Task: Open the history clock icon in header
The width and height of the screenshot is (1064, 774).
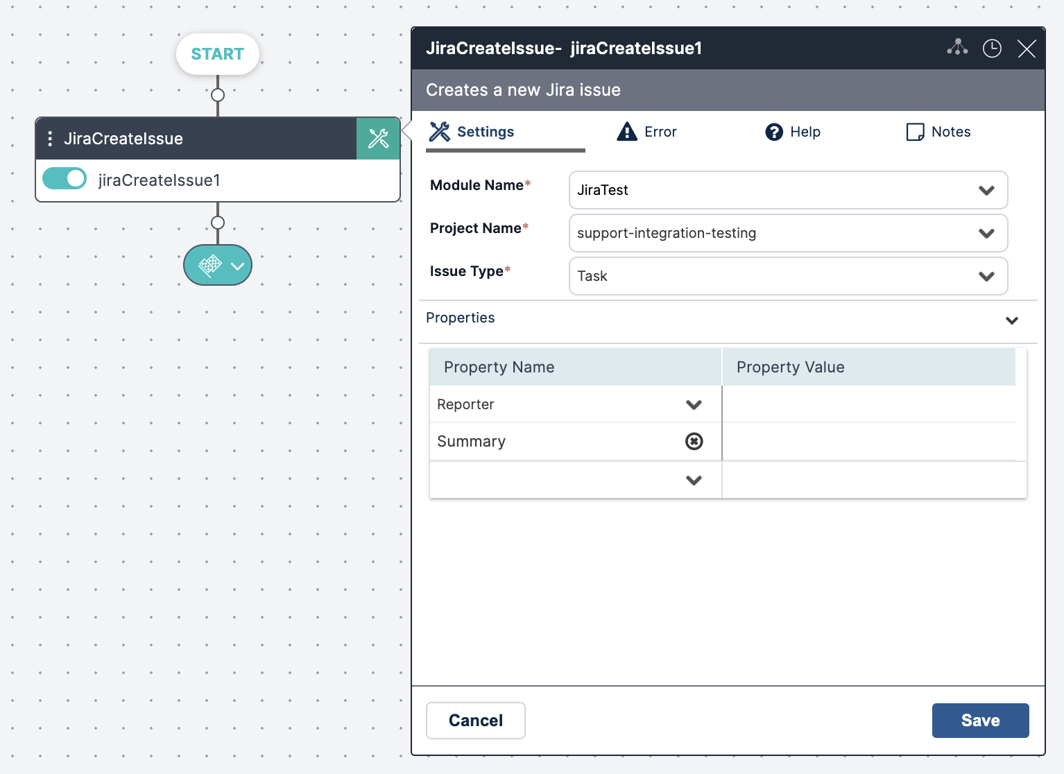Action: point(992,48)
